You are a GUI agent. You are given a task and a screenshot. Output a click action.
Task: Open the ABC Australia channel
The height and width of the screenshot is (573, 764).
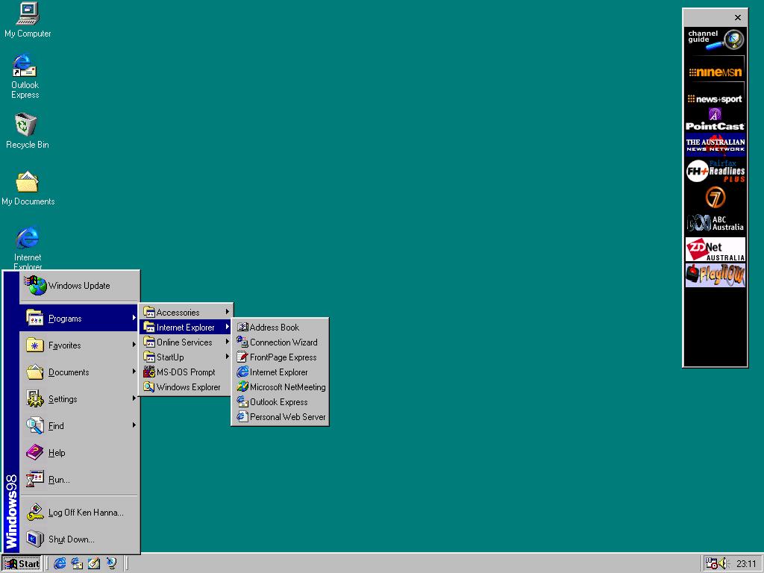tap(716, 223)
